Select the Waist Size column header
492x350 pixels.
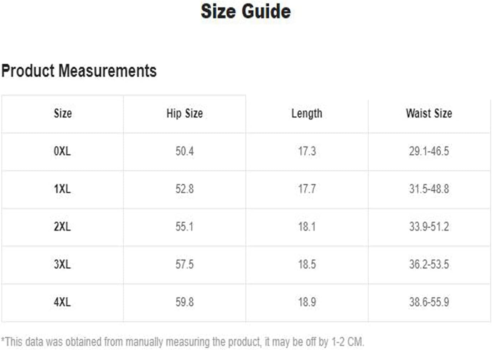(429, 113)
